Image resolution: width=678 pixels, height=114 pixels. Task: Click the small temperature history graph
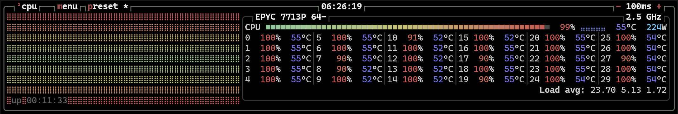pyautogui.click(x=593, y=28)
